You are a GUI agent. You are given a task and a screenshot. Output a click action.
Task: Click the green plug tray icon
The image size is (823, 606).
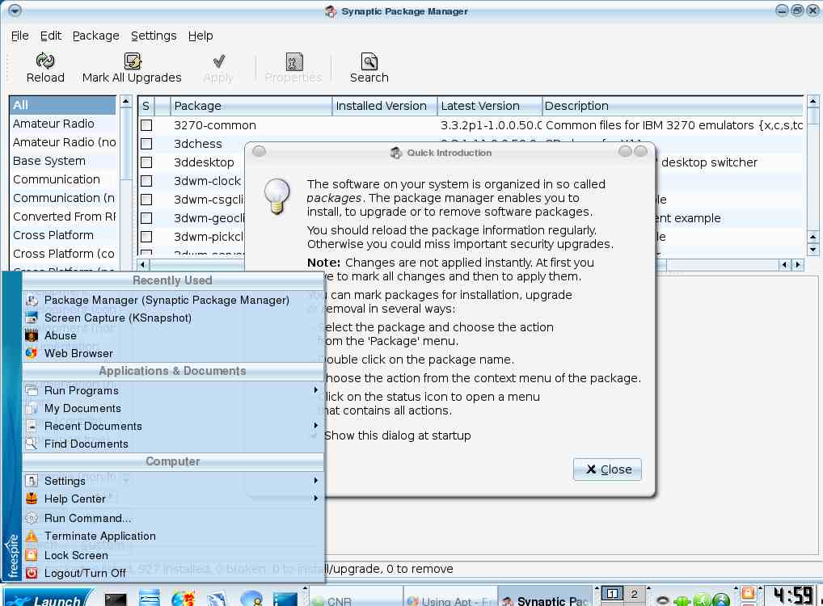click(x=682, y=600)
